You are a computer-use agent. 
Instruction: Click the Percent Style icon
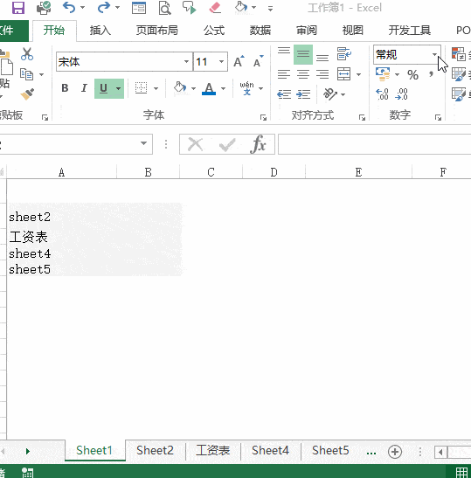[x=412, y=74]
